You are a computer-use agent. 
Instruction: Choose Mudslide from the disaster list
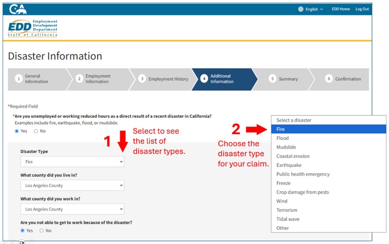pyautogui.click(x=286, y=147)
